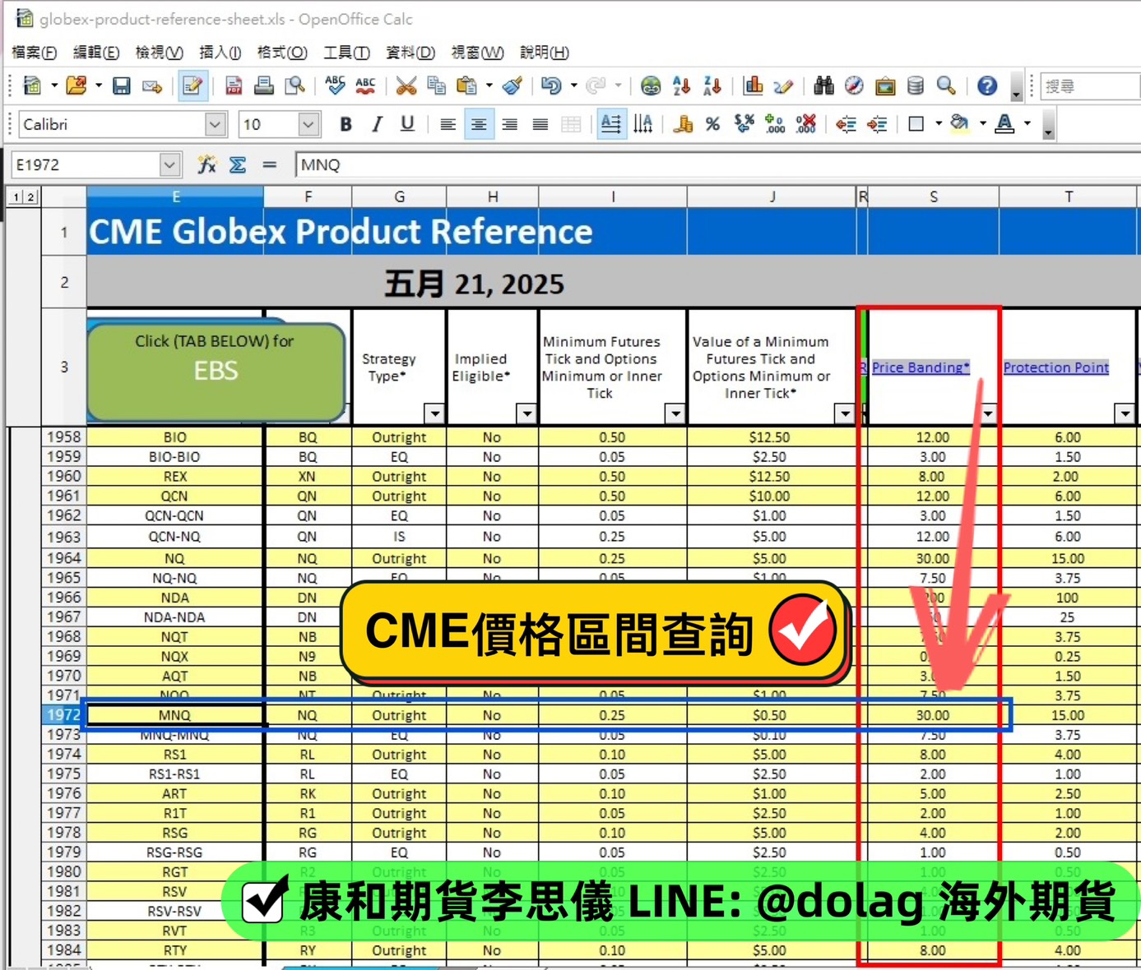Open the Function Wizard fx icon
The width and height of the screenshot is (1141, 970).
pos(206,165)
